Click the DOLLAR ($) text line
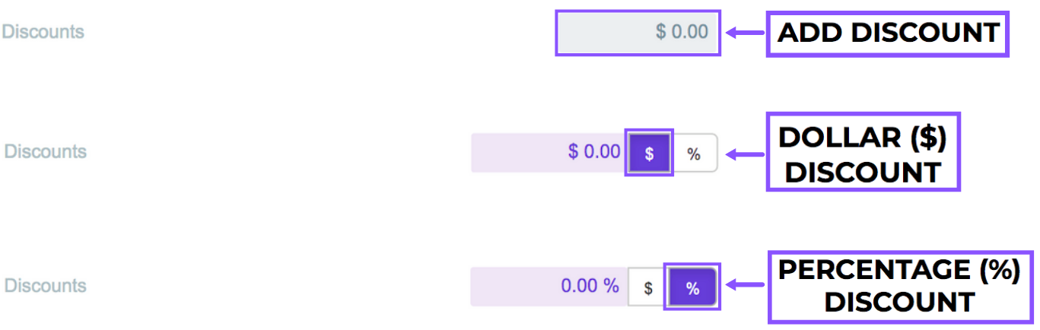Screen dimensions: 1040x330 [x=863, y=138]
